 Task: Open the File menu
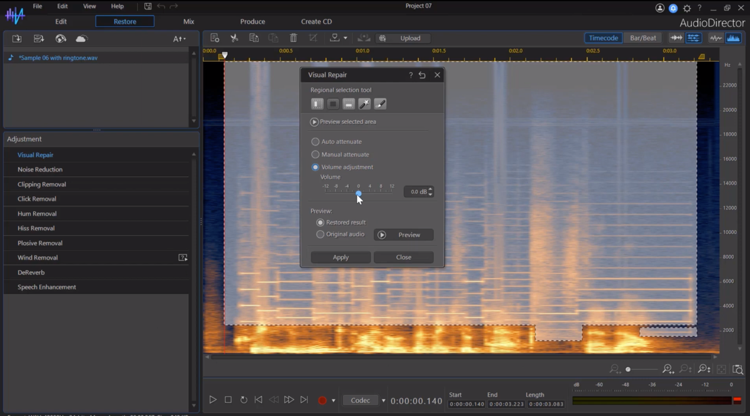click(x=37, y=6)
